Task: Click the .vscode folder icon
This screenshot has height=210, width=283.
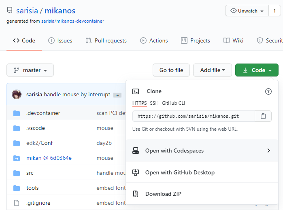Action: pyautogui.click(x=17, y=128)
